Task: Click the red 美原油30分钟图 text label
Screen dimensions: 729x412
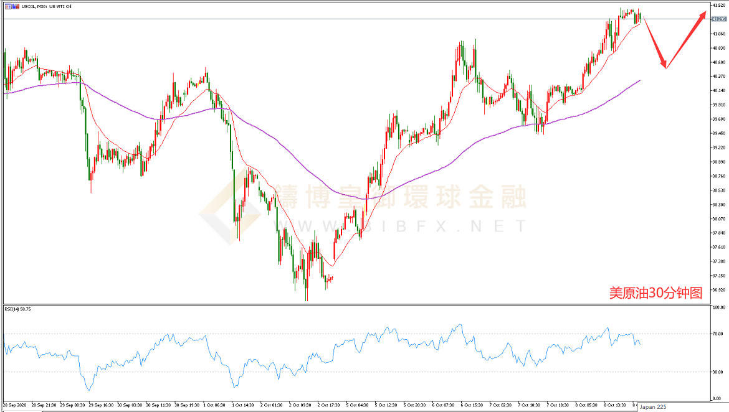Action: tap(655, 293)
